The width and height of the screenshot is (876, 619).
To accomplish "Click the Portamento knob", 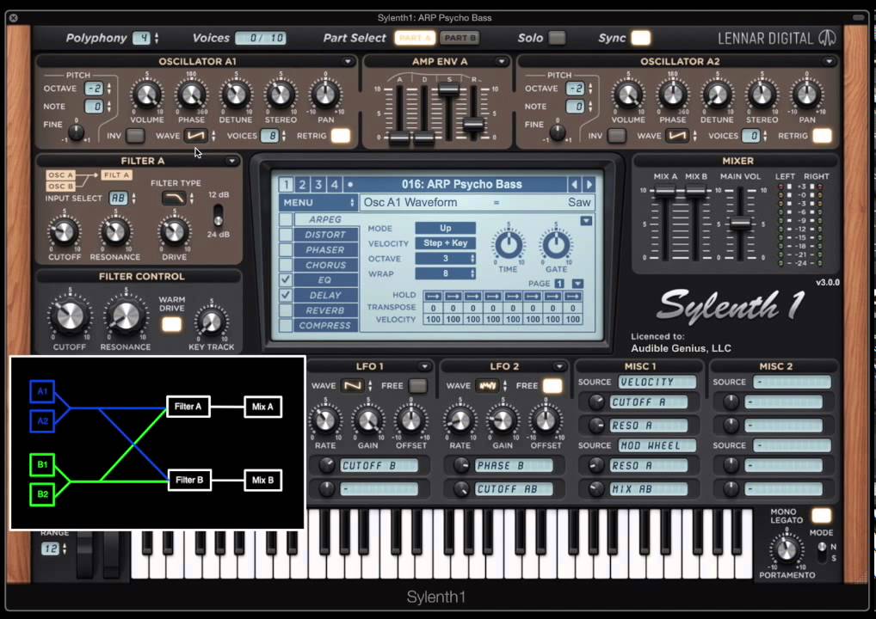I will coord(787,549).
